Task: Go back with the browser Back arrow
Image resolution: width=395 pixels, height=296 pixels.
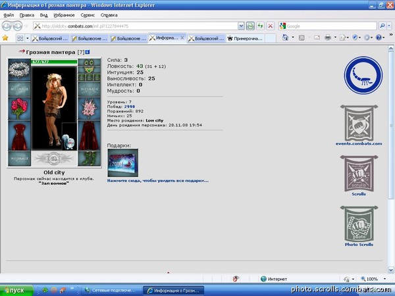Action: (x=7, y=26)
